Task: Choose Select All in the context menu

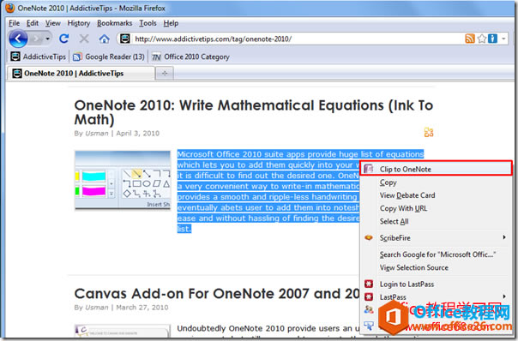Action: pyautogui.click(x=436, y=222)
